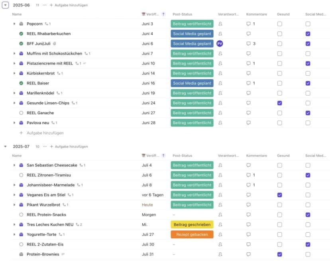Uncheck the Gesund checkbox for Protein-Brownies

[279, 254]
